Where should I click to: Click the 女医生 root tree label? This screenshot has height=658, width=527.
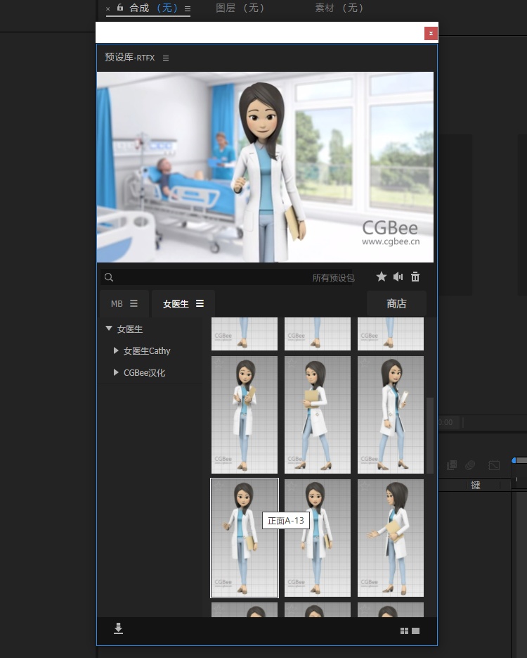coord(130,329)
